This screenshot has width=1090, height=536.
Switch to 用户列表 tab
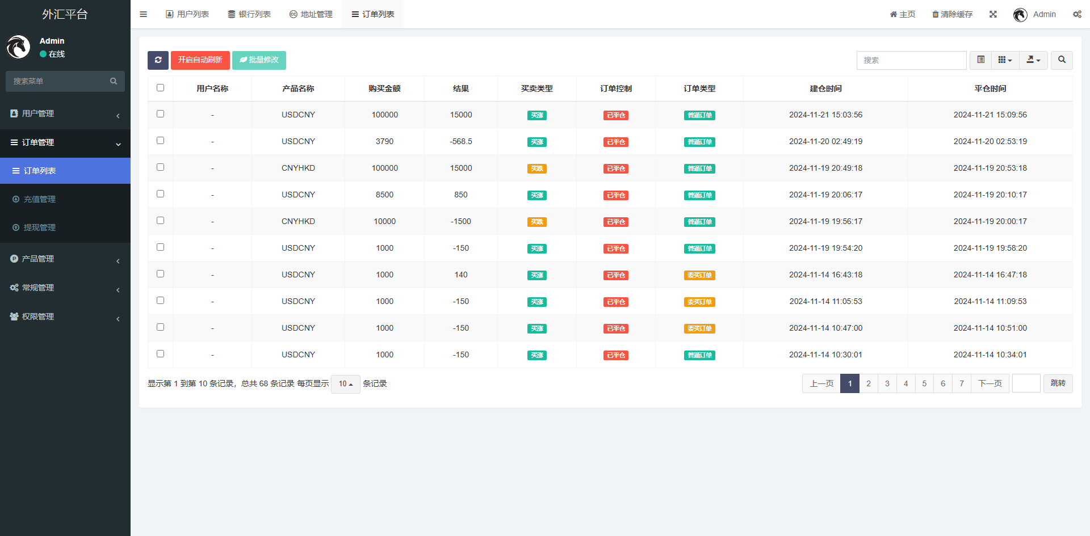(187, 14)
